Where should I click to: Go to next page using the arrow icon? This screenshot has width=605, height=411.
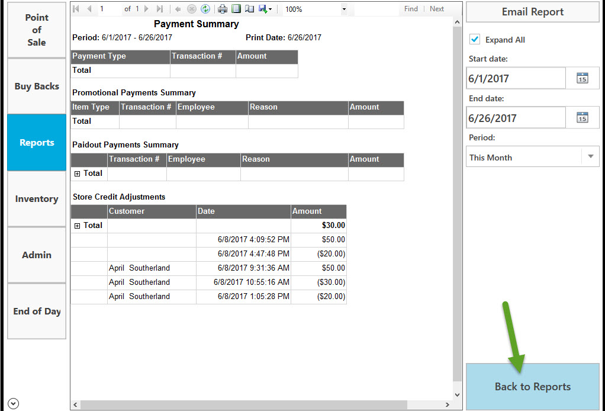(x=146, y=8)
